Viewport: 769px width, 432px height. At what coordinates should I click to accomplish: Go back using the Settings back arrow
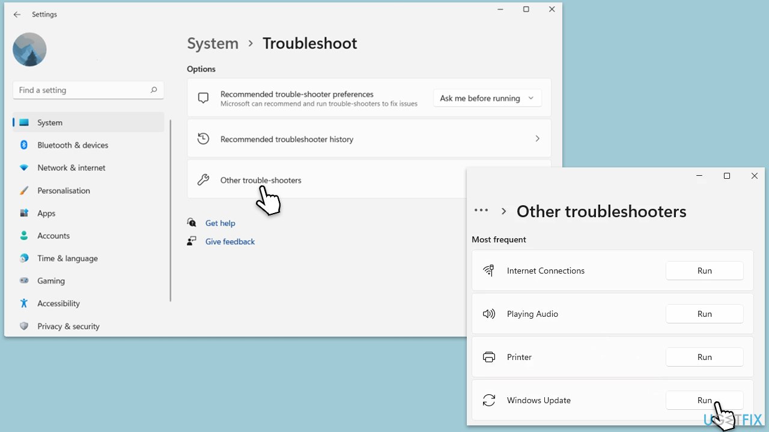[17, 14]
